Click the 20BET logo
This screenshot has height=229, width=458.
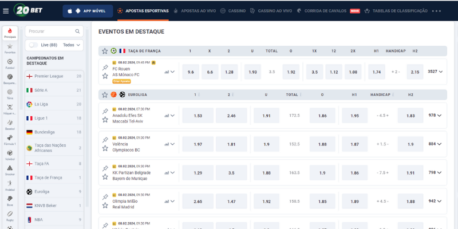click(x=29, y=10)
